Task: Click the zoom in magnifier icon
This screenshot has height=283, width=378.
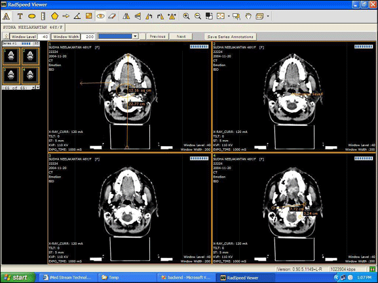Action: pos(186,16)
